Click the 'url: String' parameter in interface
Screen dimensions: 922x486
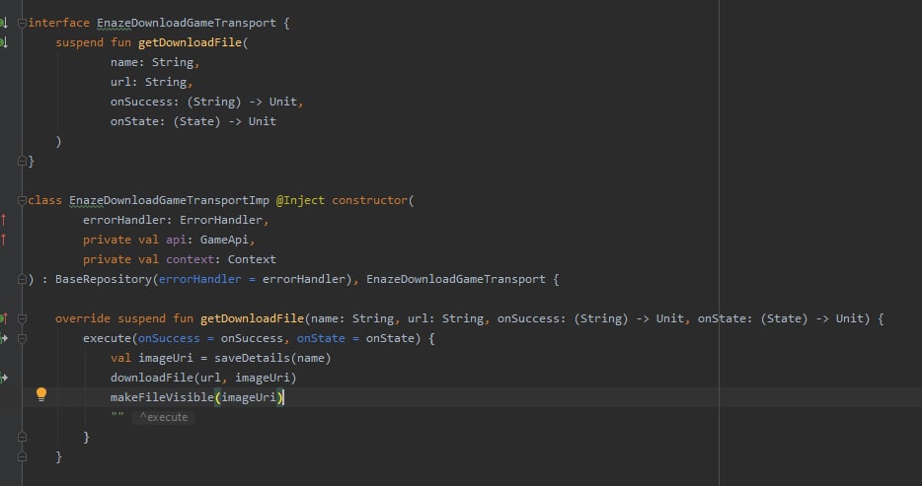click(x=149, y=82)
